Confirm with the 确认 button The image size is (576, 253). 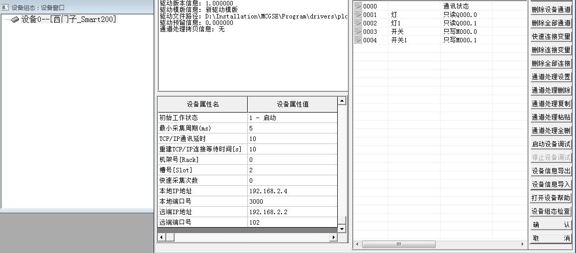(x=551, y=225)
